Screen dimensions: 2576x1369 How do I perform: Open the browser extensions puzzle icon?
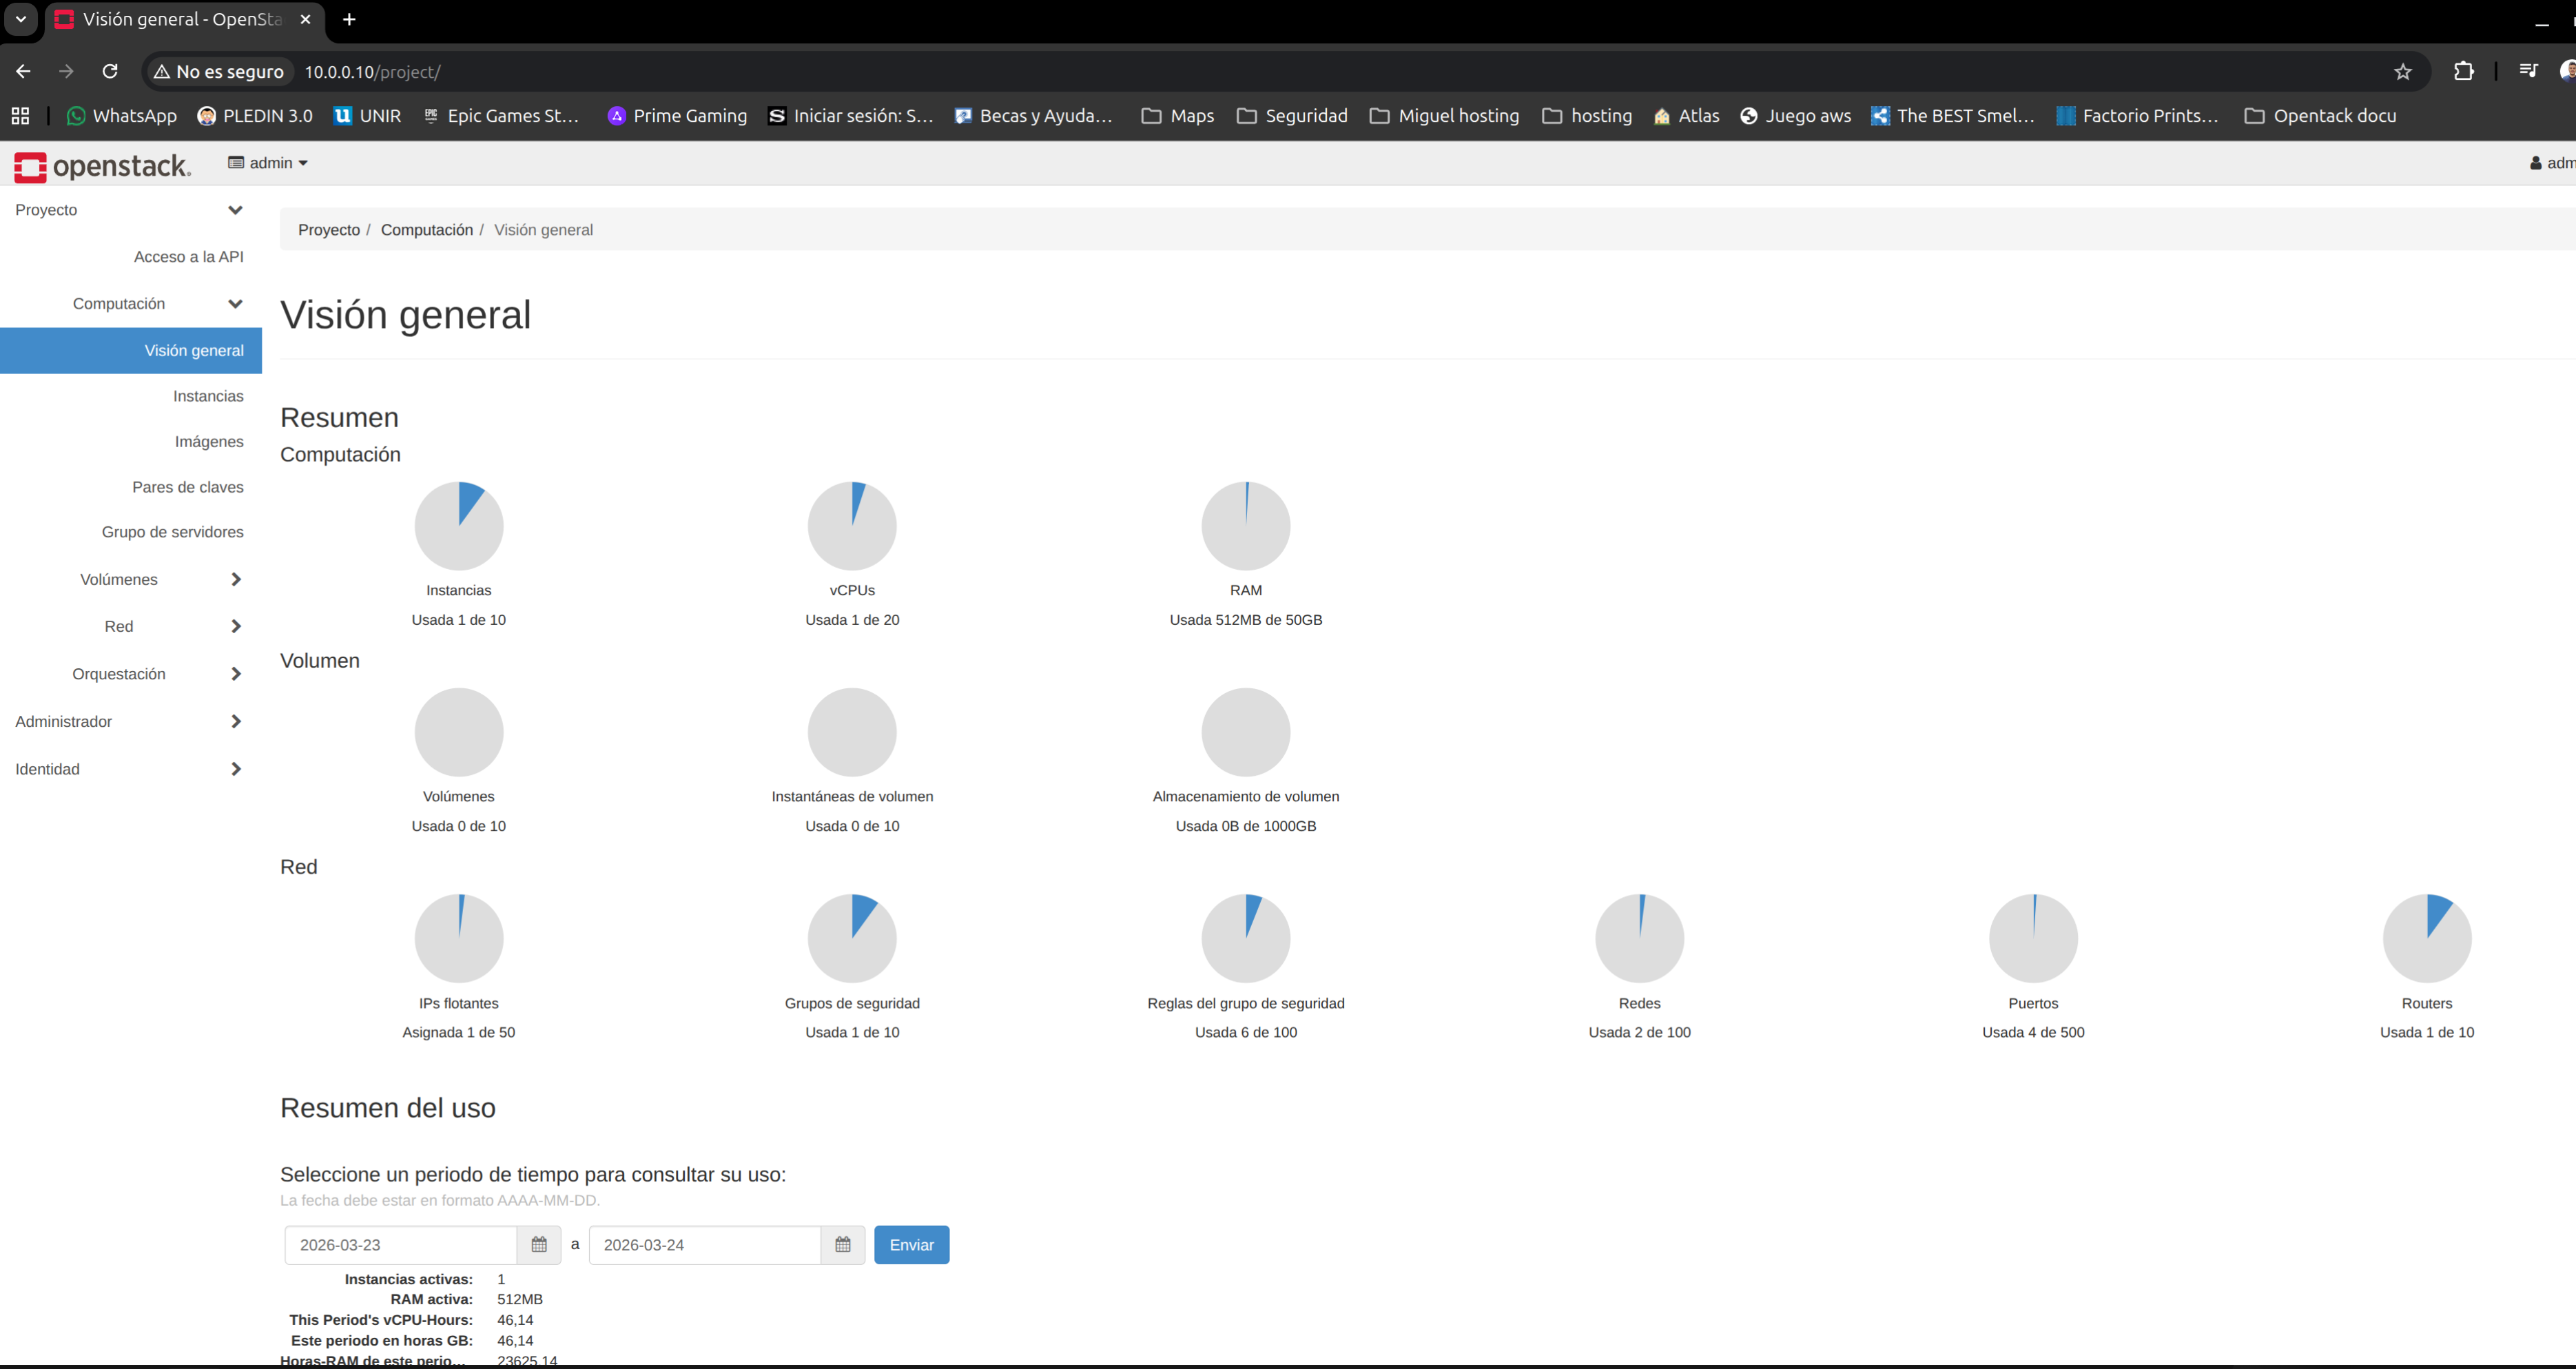pyautogui.click(x=2464, y=71)
